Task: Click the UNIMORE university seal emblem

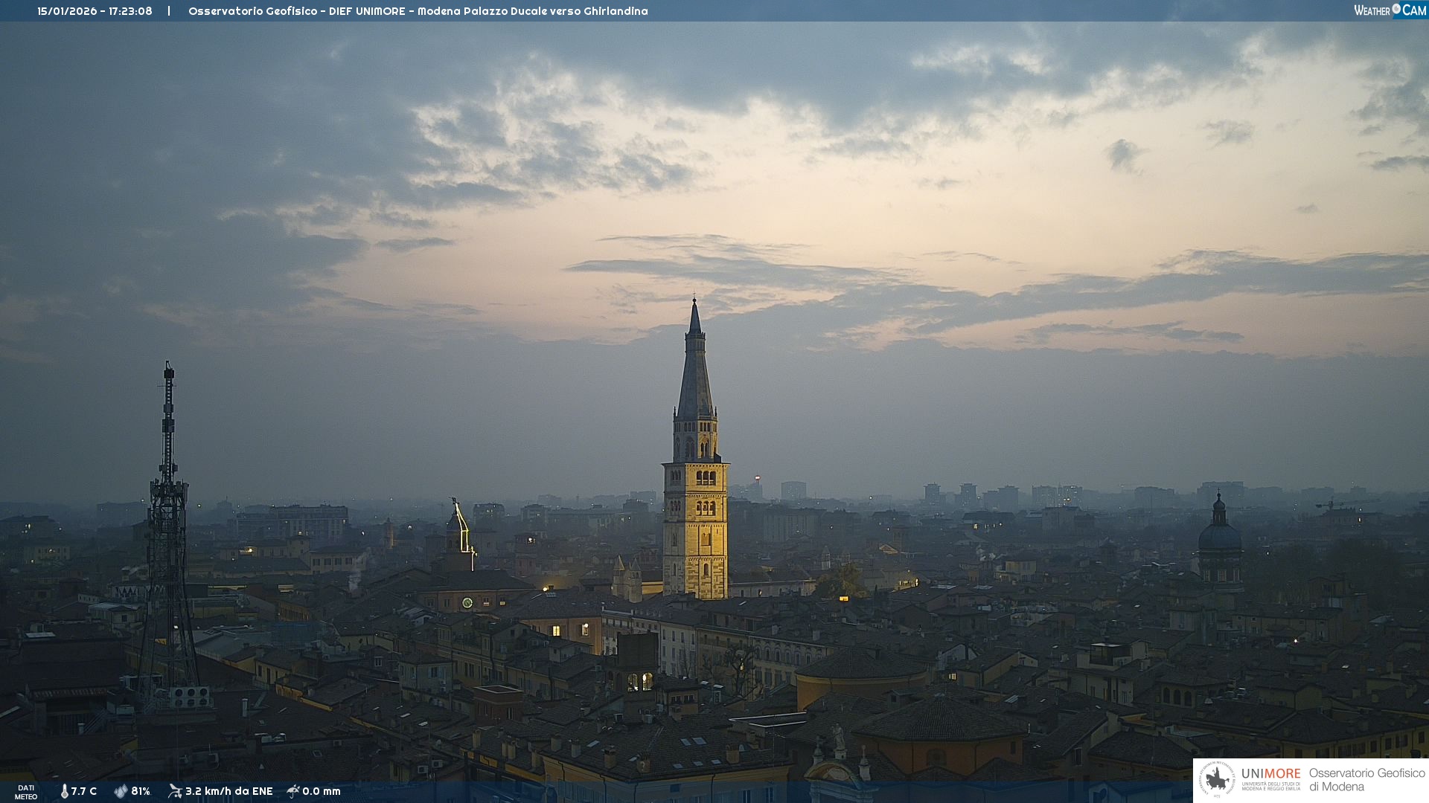Action: point(1217,780)
